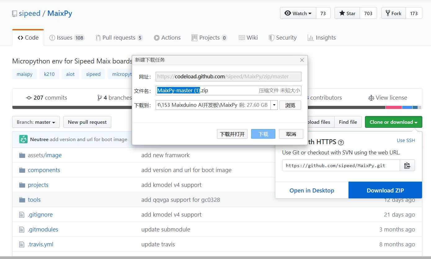Open the Projects tab
This screenshot has width=431, height=259.
(x=209, y=38)
